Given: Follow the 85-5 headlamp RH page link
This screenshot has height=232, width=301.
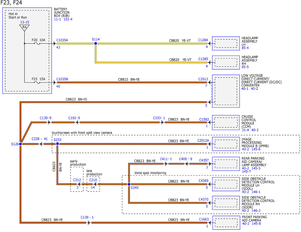Looking at the screenshot, I should point(245,67).
